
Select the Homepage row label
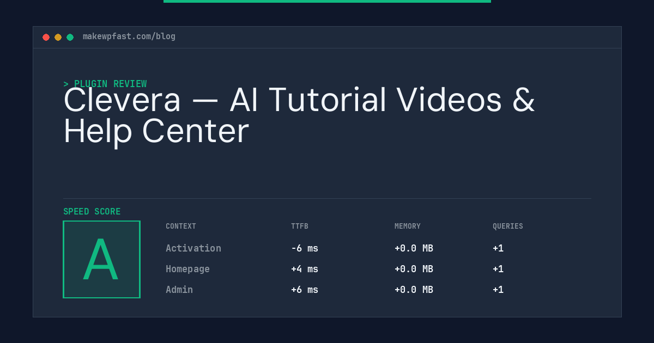pyautogui.click(x=187, y=269)
